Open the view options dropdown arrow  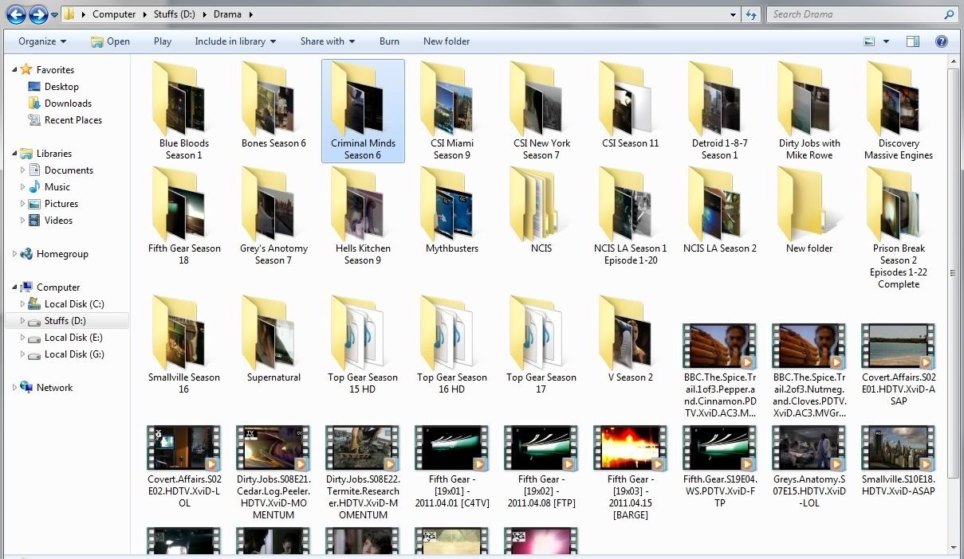coord(886,41)
